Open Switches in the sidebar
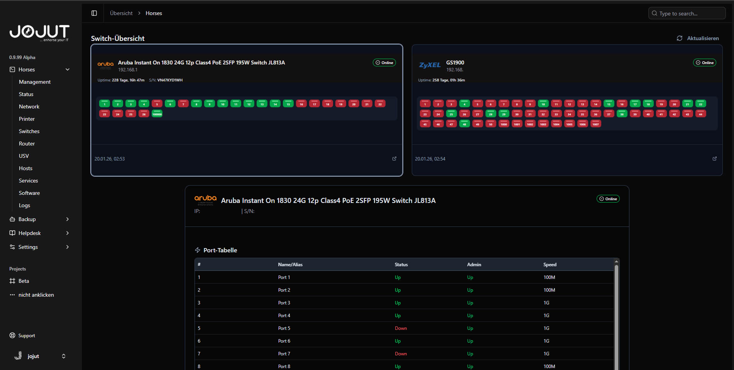This screenshot has width=734, height=370. [x=29, y=131]
